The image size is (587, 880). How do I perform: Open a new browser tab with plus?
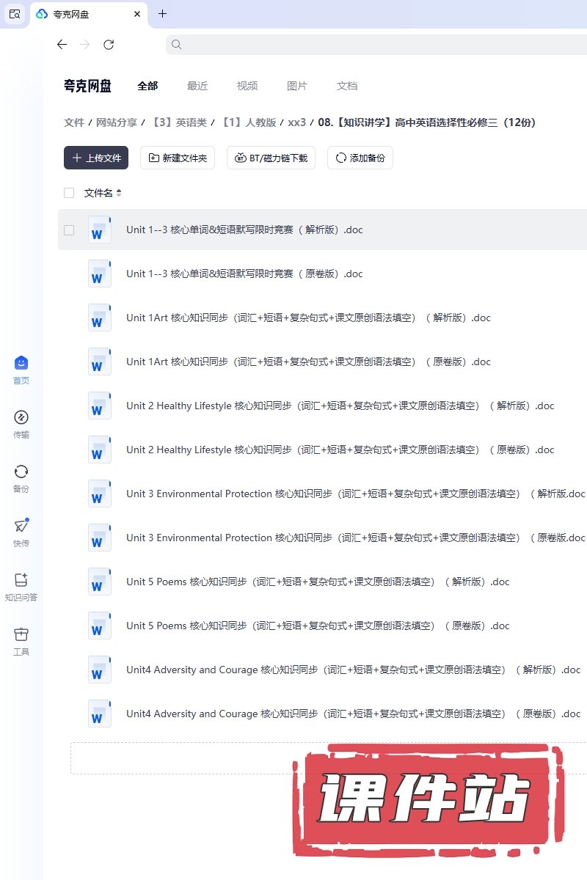click(x=163, y=14)
